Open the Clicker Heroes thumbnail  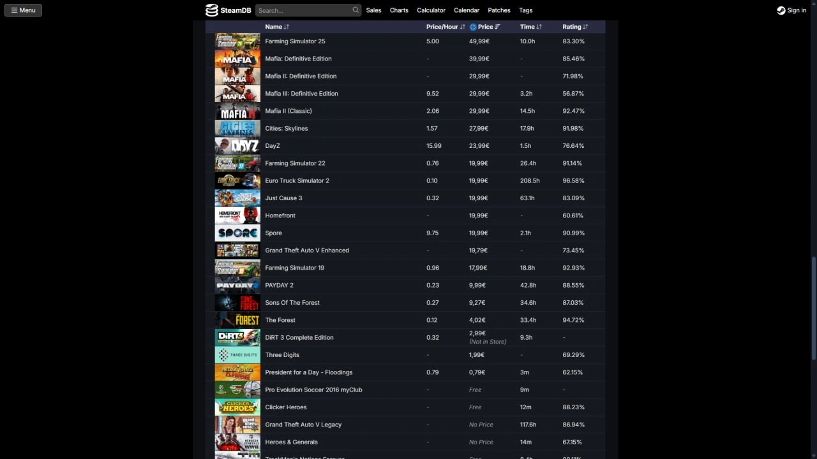click(237, 407)
